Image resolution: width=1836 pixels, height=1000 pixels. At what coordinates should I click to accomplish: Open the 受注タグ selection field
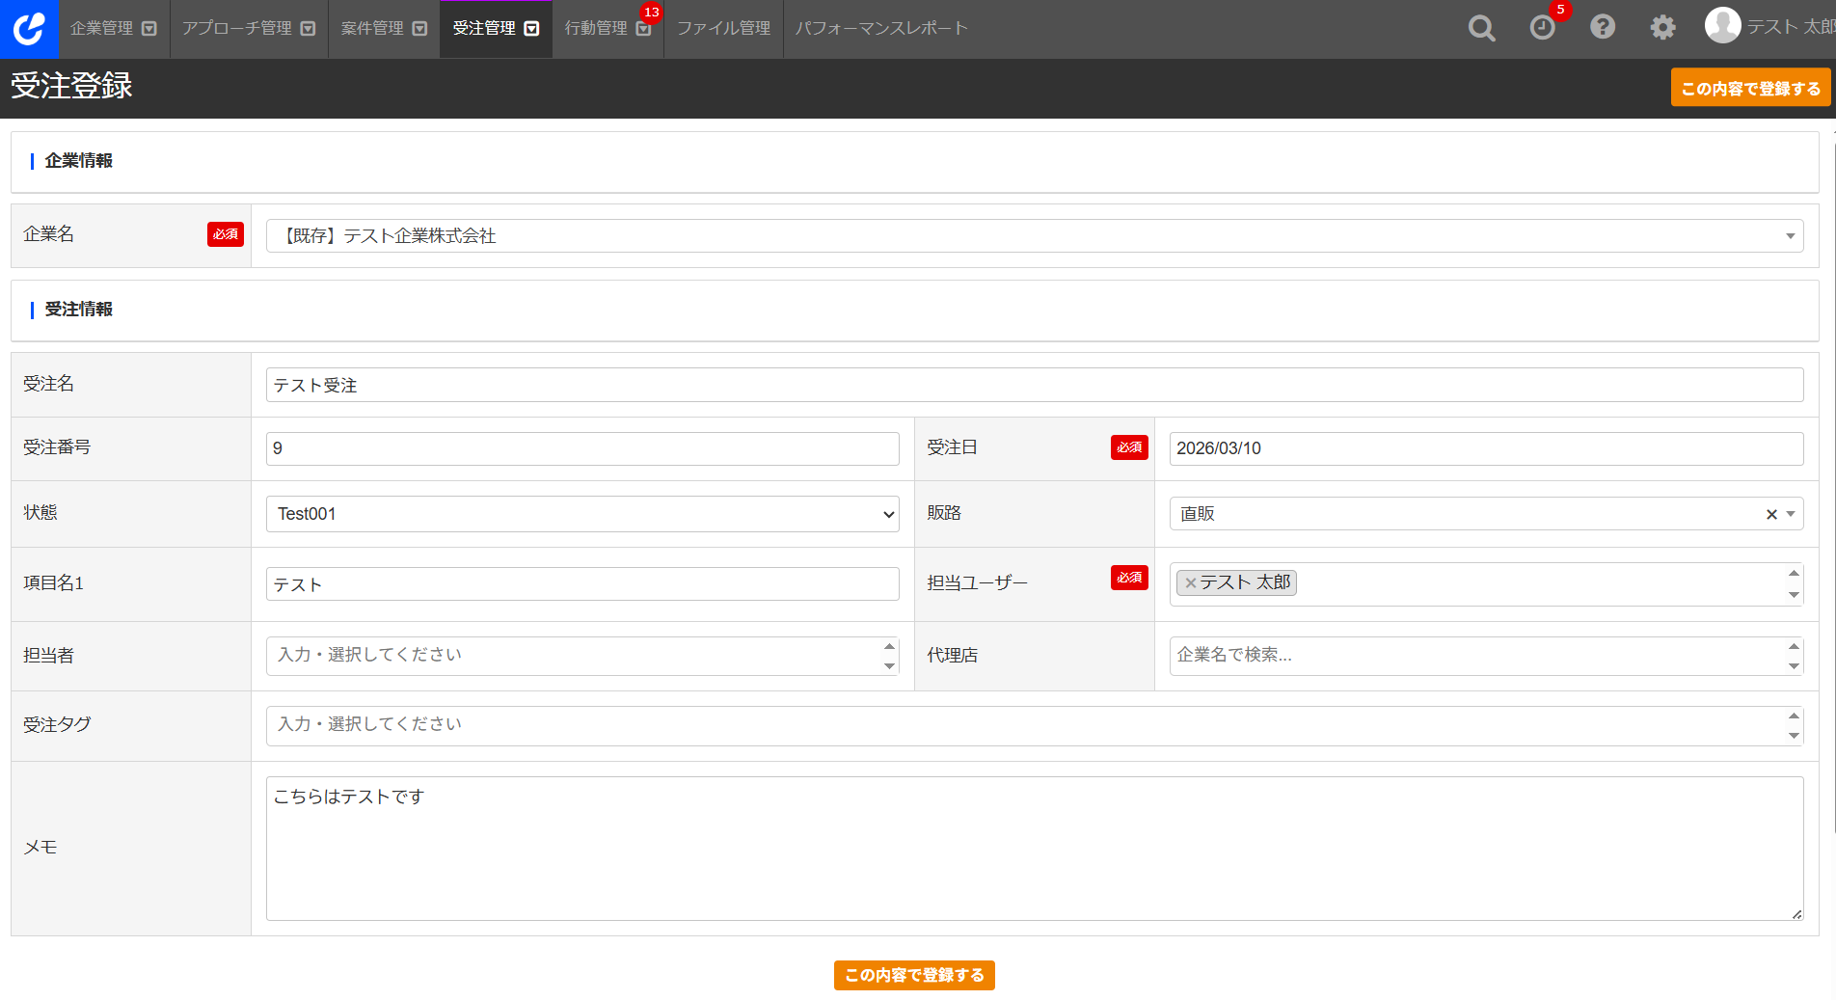point(1035,726)
